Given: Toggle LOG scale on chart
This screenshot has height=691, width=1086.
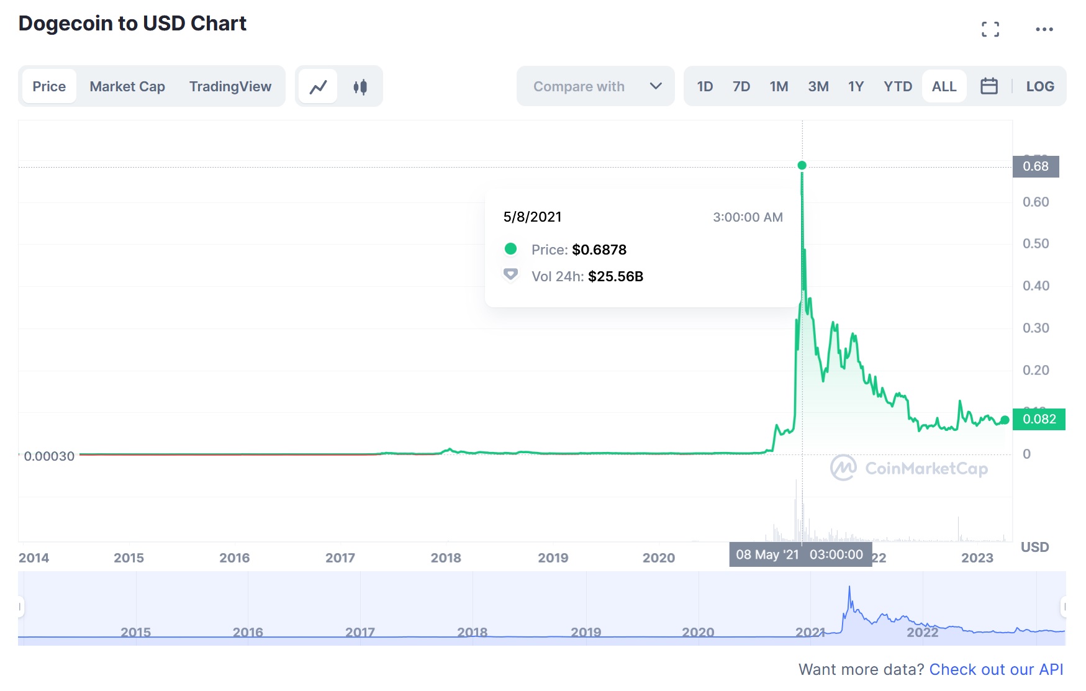Looking at the screenshot, I should [x=1040, y=86].
